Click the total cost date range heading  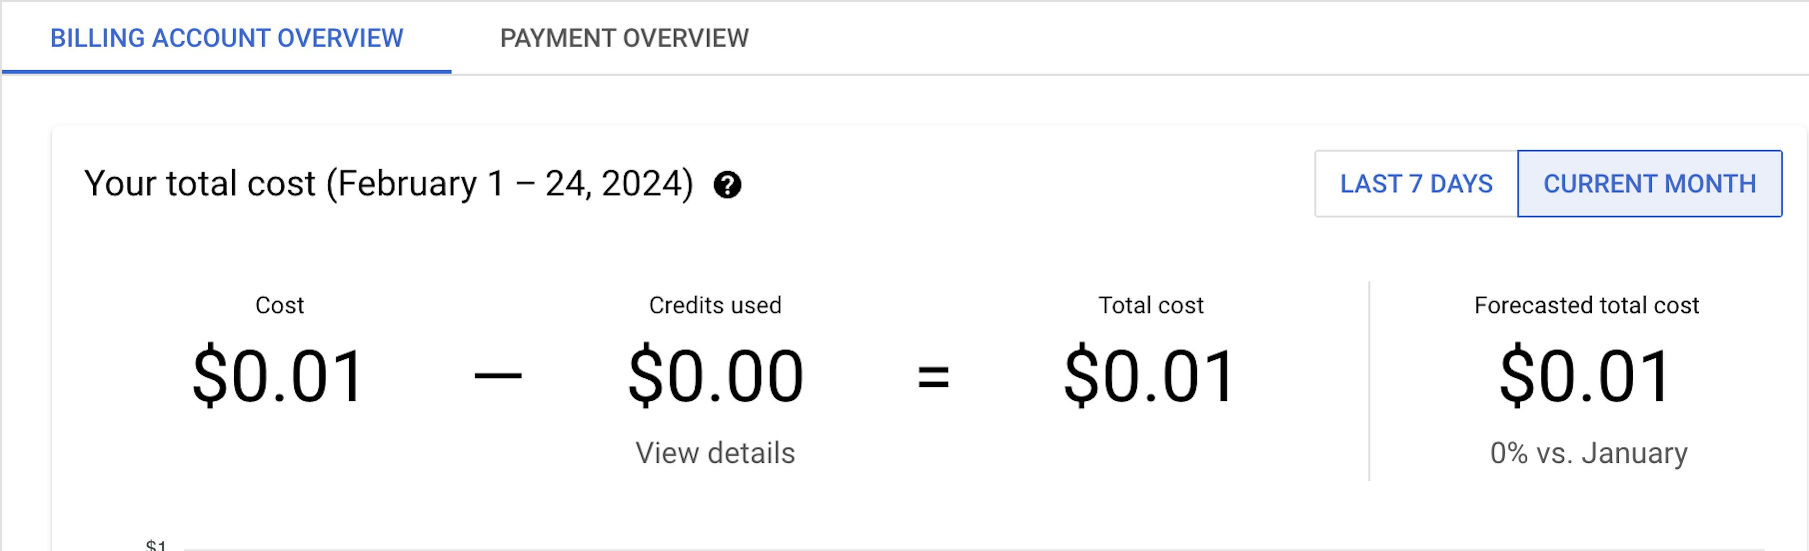click(388, 184)
